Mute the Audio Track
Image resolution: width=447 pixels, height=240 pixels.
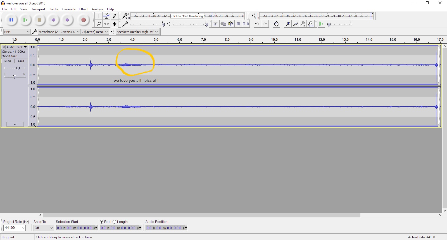[8, 61]
